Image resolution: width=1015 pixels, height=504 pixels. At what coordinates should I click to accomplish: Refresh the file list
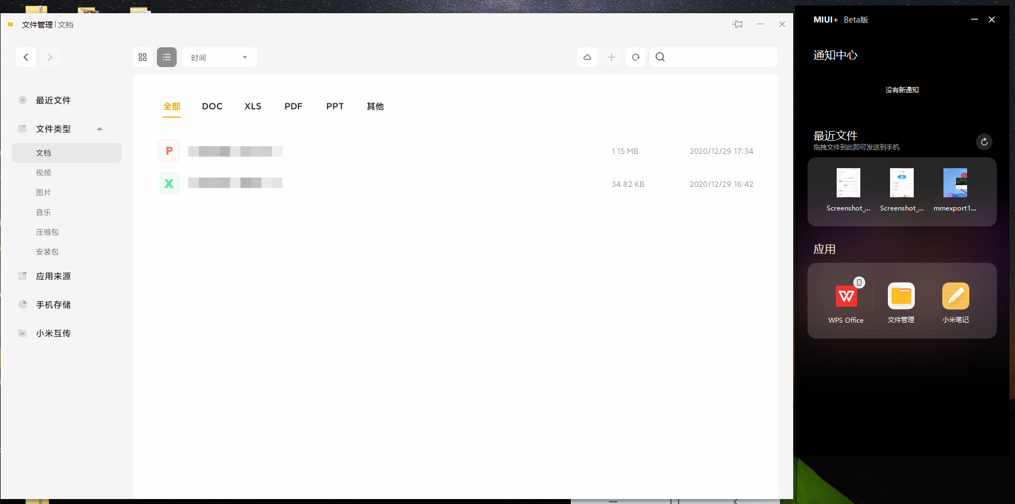click(x=636, y=57)
